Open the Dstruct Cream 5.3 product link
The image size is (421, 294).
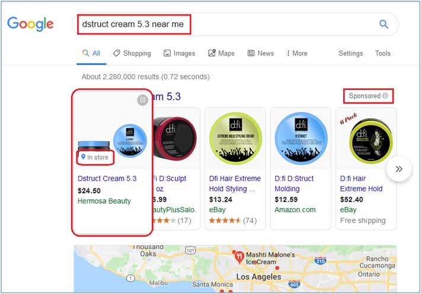(107, 178)
